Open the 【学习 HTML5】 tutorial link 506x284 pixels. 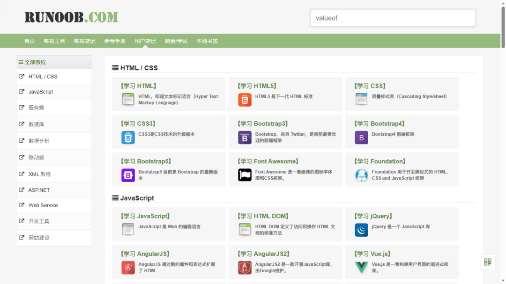pos(257,86)
